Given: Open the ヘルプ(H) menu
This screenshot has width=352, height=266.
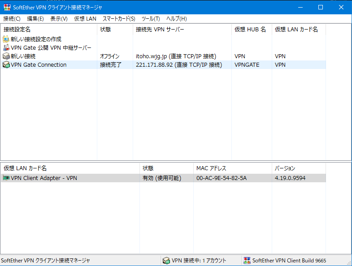Looking at the screenshot, I should [x=177, y=19].
